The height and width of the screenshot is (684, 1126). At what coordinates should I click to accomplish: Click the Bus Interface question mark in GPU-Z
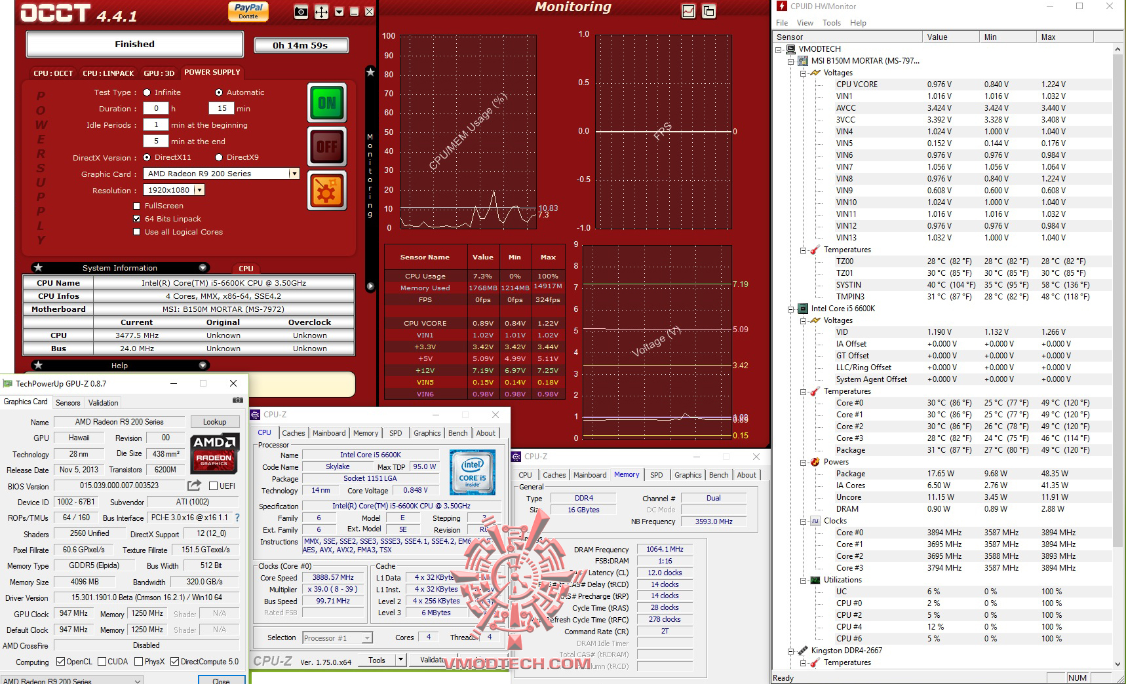click(237, 518)
